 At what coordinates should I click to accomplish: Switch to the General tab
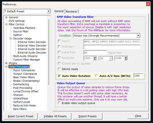pos(59,11)
